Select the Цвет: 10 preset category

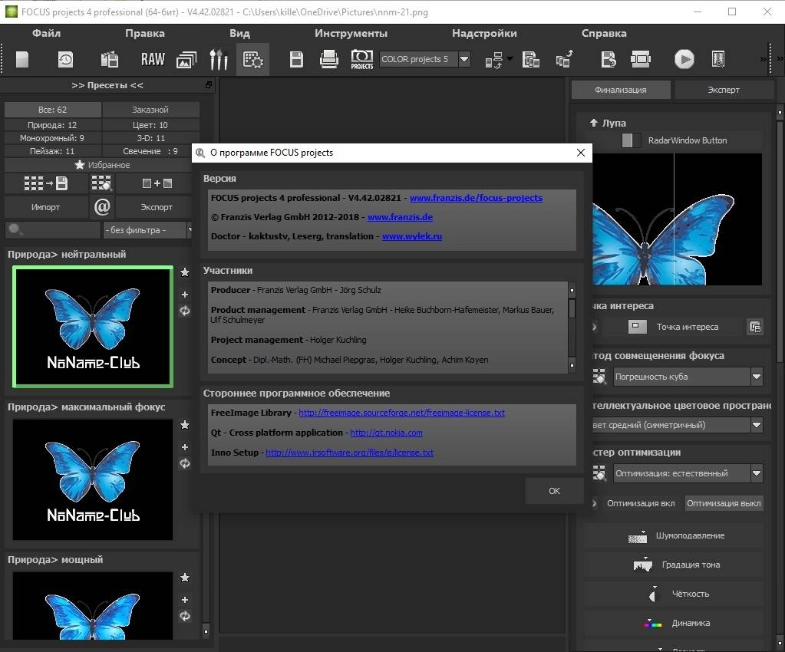coord(150,125)
